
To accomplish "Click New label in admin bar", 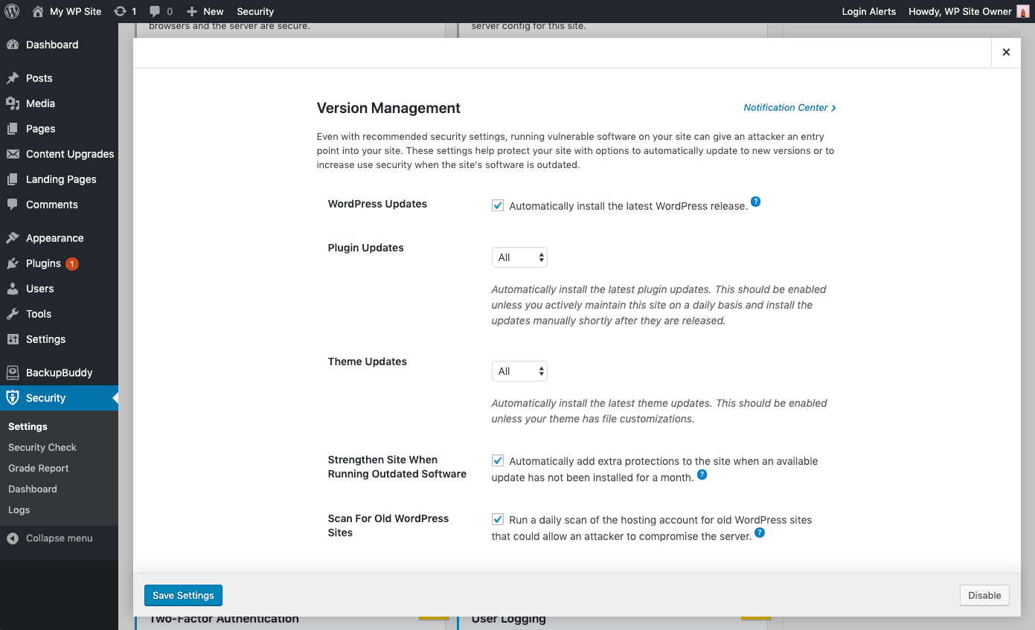I will 214,11.
